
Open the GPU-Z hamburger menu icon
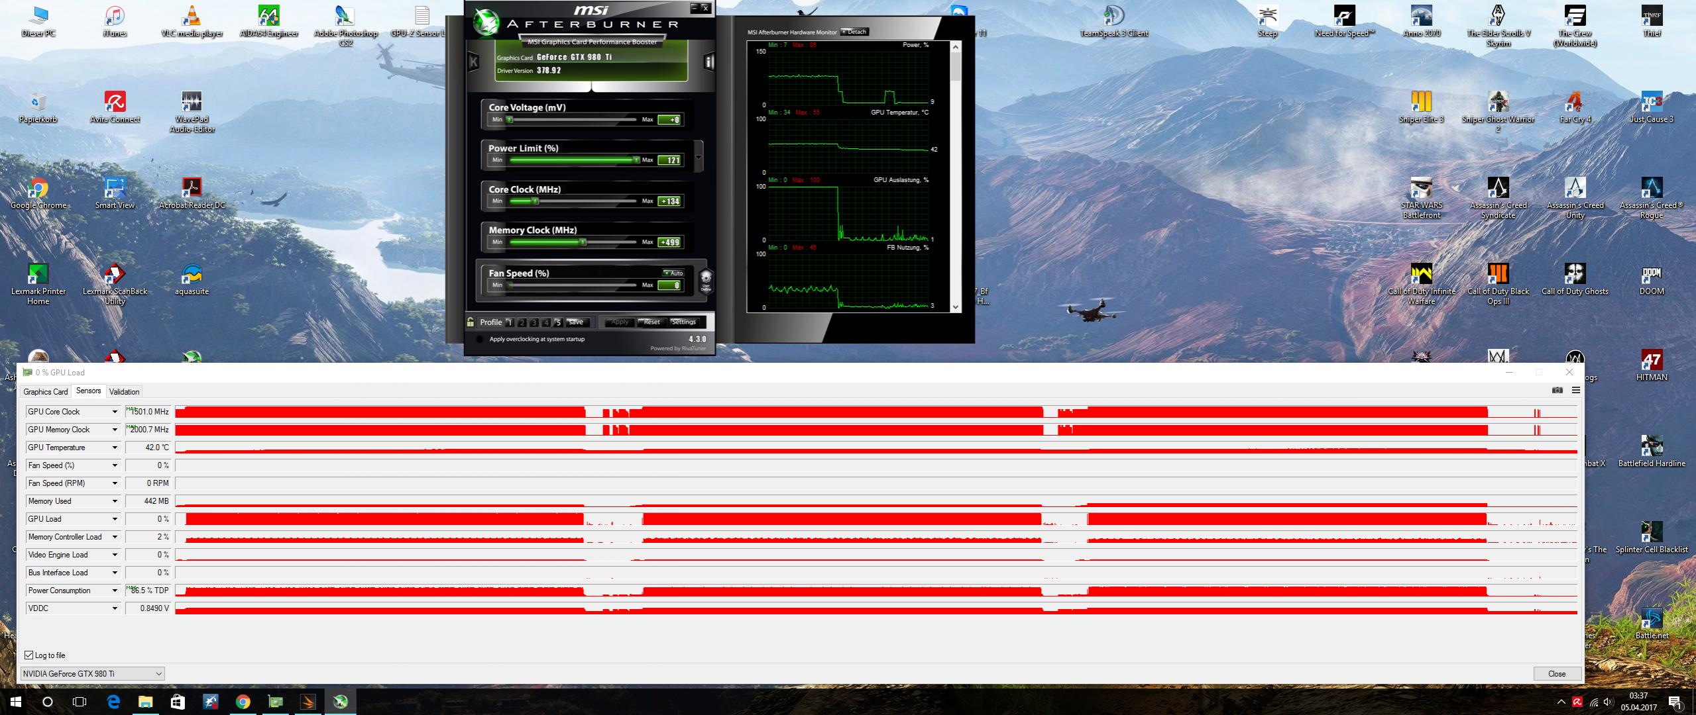coord(1576,391)
